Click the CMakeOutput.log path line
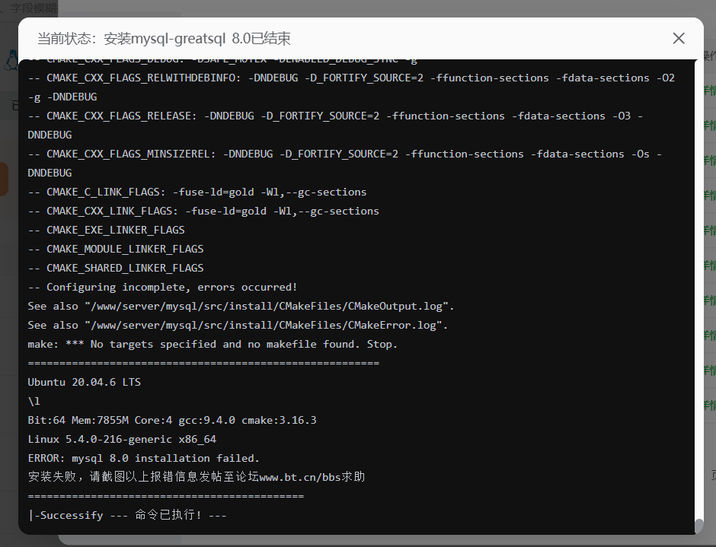This screenshot has height=547, width=716. (x=241, y=306)
